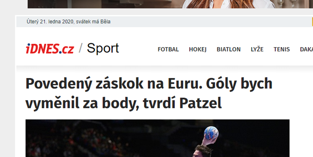Open the advertisement banner at the top
This screenshot has height=157, width=313.
tap(170, 4)
